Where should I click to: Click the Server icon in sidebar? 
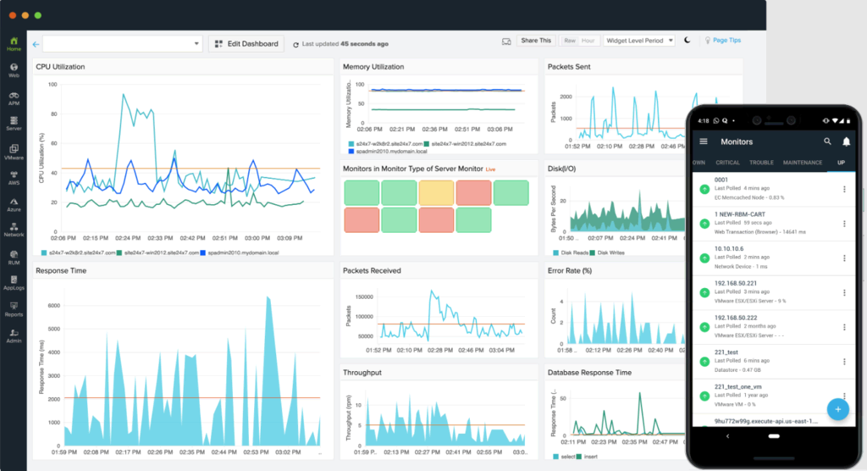tap(14, 125)
